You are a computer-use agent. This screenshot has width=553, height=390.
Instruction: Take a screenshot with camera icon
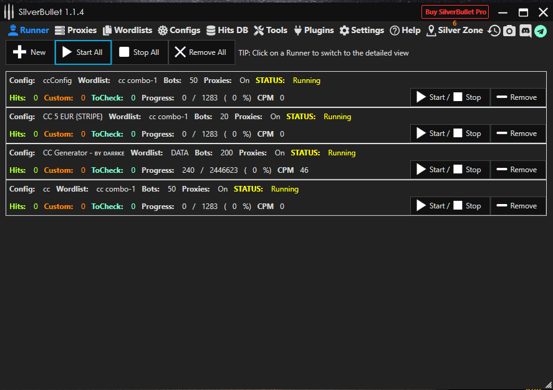pyautogui.click(x=509, y=31)
